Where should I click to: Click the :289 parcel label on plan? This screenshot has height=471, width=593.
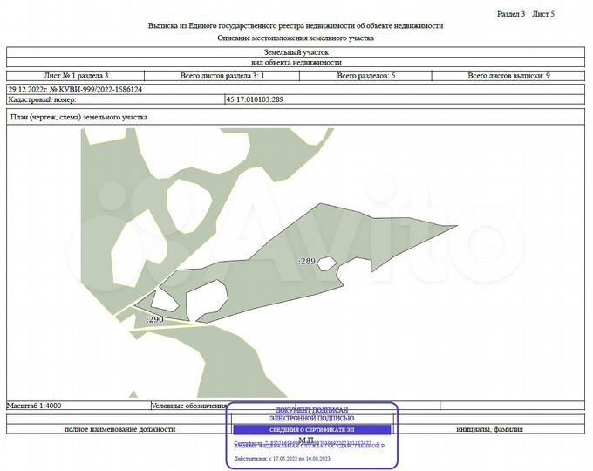click(307, 262)
